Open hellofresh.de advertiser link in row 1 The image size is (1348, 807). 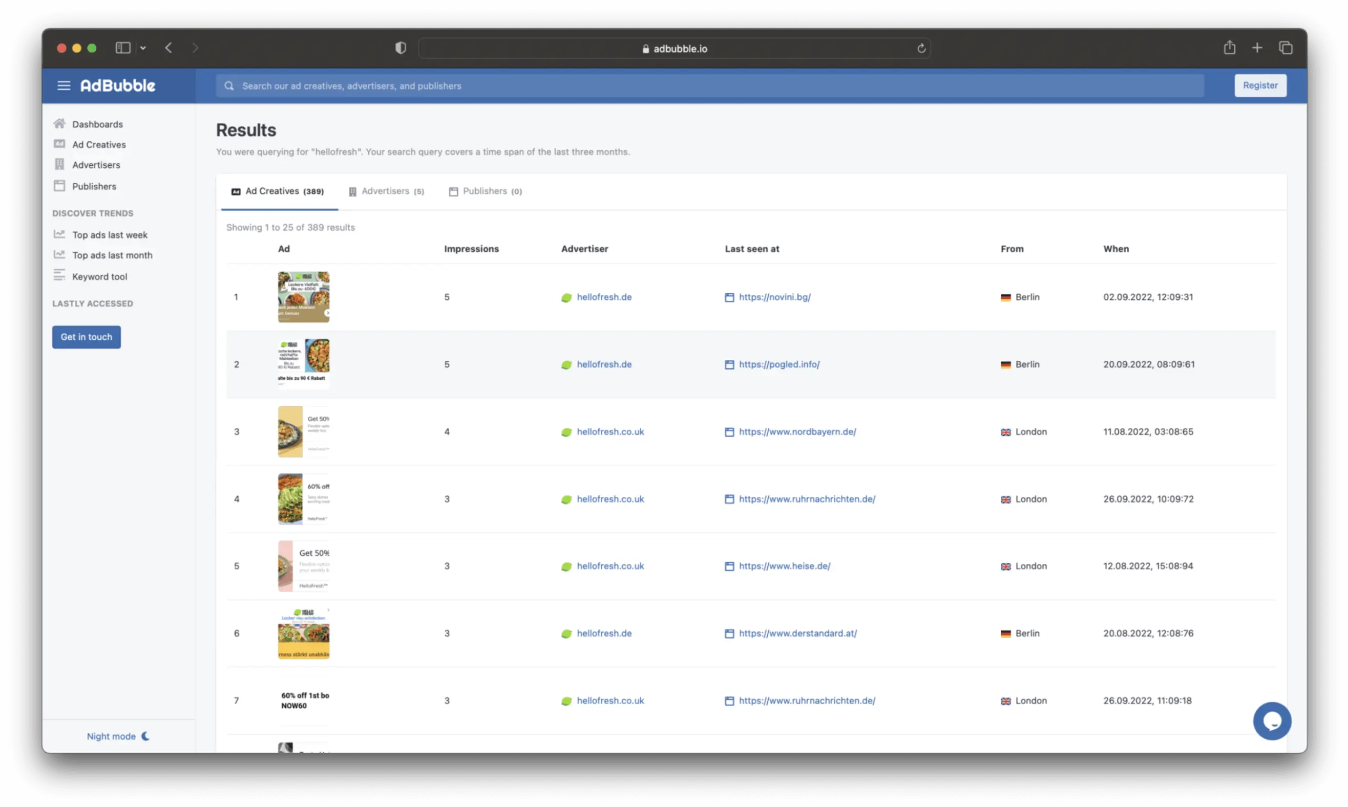[x=604, y=297]
